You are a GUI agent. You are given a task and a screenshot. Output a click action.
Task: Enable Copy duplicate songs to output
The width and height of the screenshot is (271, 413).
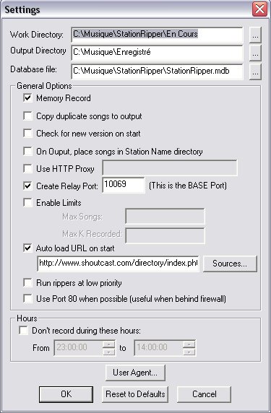[x=27, y=116]
